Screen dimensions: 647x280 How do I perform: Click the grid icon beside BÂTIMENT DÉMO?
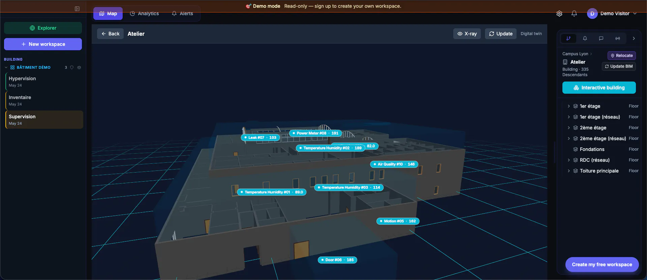pyautogui.click(x=12, y=67)
